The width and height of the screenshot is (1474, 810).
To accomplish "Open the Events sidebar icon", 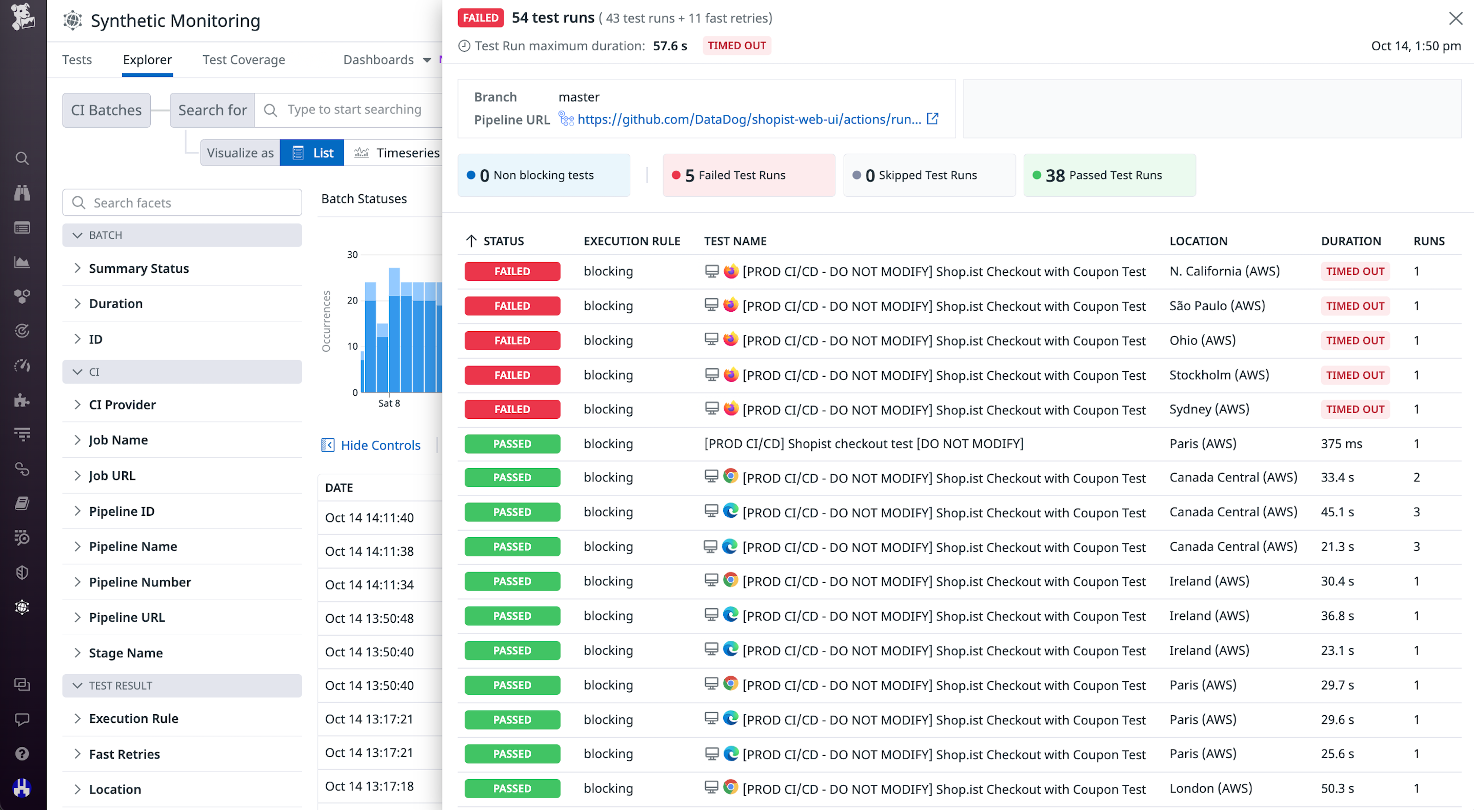I will 23,227.
